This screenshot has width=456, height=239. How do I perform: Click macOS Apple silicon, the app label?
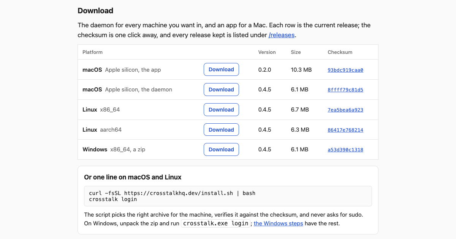click(x=122, y=70)
